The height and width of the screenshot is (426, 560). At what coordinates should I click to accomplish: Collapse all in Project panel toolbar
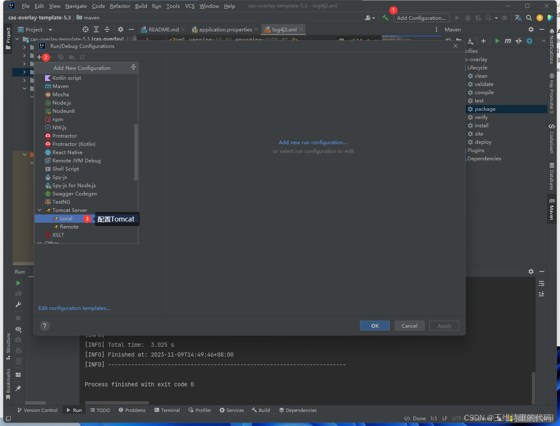click(107, 29)
